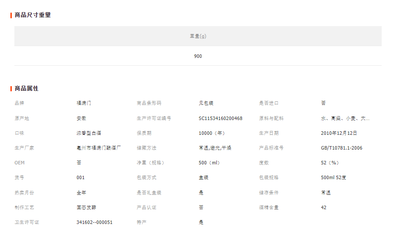Click production process value 固态发酵
393x227 pixels.
point(86,207)
